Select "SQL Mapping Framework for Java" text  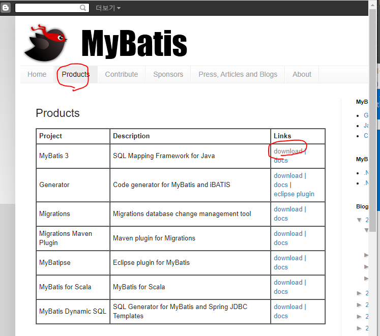(164, 156)
